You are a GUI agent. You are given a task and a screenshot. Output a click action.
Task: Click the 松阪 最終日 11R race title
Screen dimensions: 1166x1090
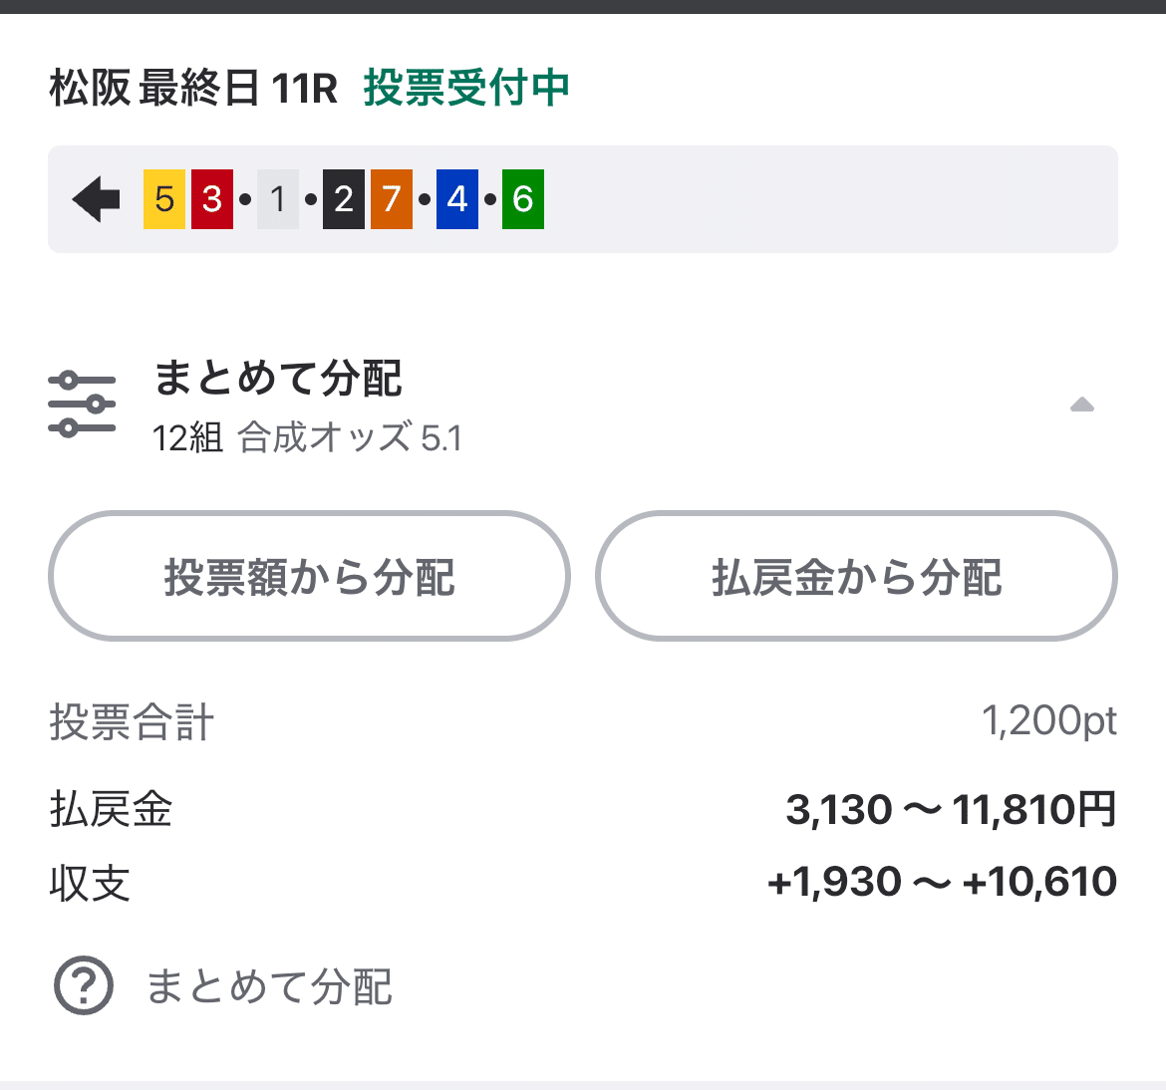pyautogui.click(x=192, y=89)
